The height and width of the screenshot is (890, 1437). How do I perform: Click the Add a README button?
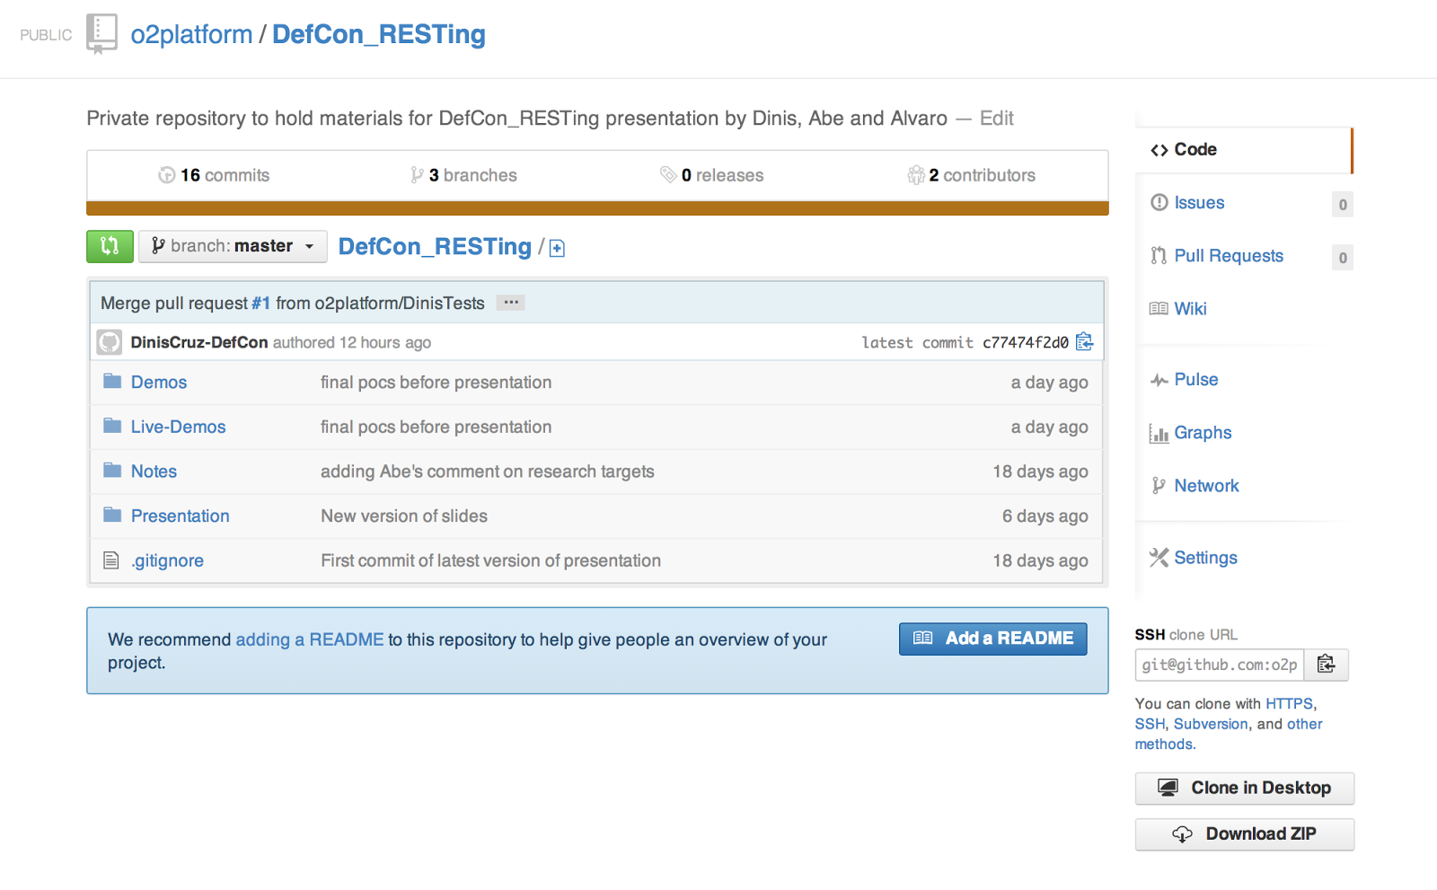(x=992, y=639)
